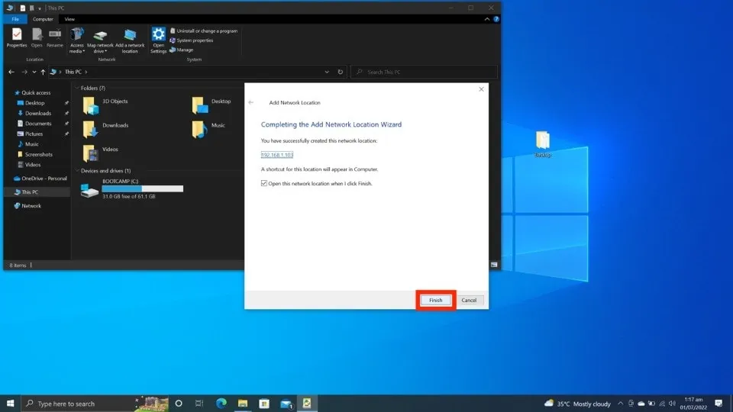This screenshot has width=733, height=412.
Task: Open the address bar history dropdown
Action: (328, 72)
